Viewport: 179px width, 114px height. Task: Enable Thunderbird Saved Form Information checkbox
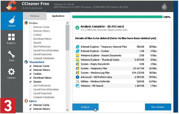(30, 90)
